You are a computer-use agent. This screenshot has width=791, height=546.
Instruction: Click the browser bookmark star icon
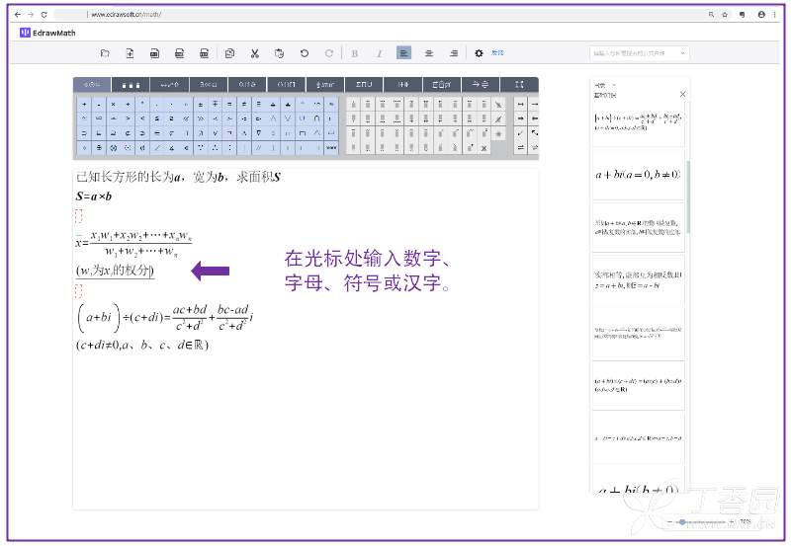725,15
